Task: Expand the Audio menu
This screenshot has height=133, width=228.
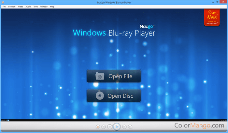Action: 28,6
